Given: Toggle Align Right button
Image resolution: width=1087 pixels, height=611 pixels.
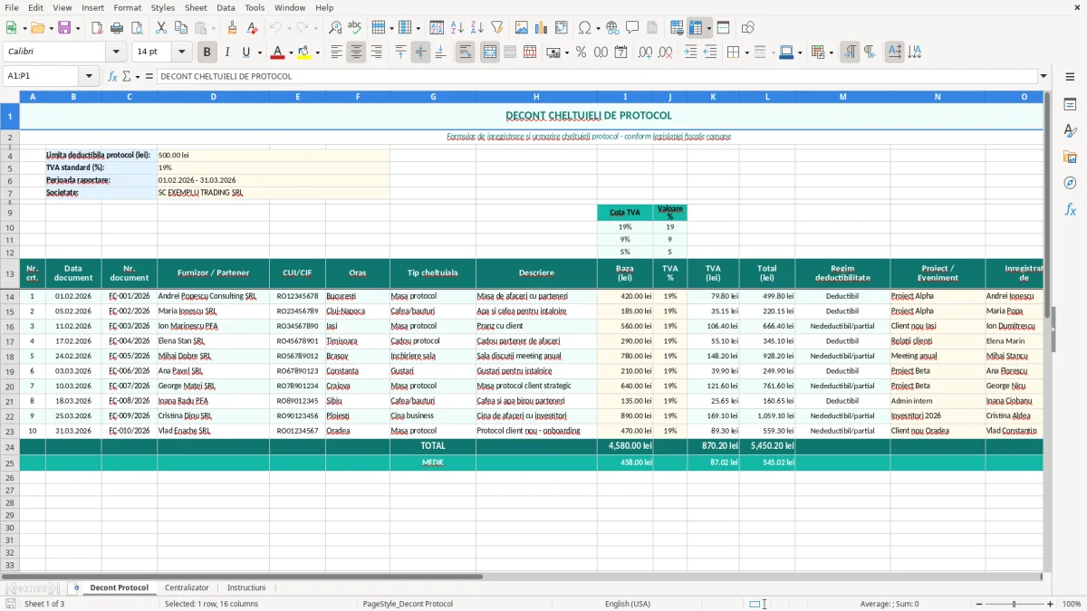Looking at the screenshot, I should pyautogui.click(x=376, y=53).
